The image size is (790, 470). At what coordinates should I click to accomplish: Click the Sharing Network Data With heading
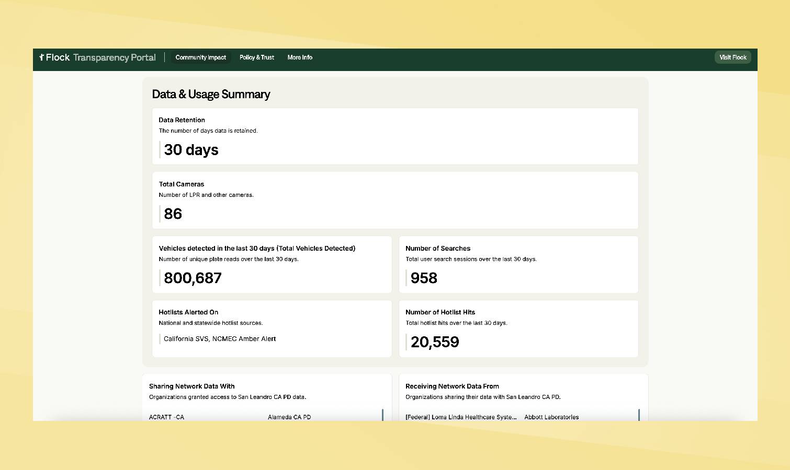[x=192, y=386]
